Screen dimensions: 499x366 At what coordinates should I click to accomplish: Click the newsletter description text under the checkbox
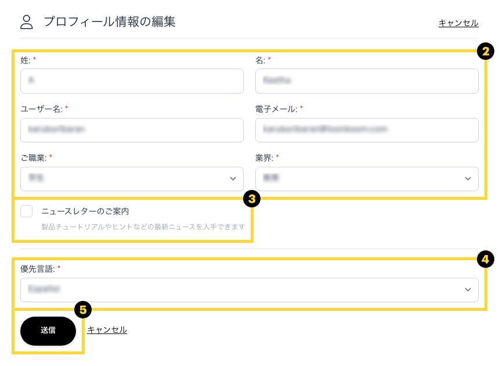(x=143, y=227)
